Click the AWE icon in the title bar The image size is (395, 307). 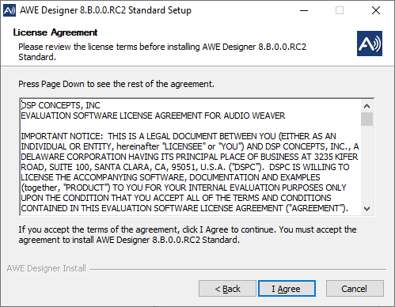point(9,10)
